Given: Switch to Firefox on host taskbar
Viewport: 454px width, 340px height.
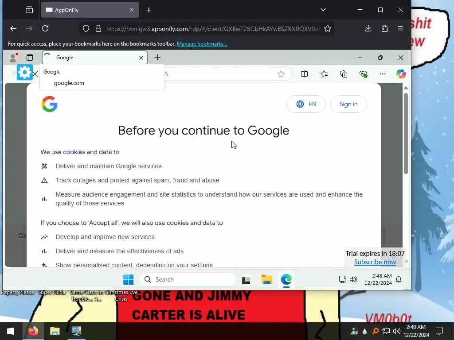Looking at the screenshot, I should 33,331.
